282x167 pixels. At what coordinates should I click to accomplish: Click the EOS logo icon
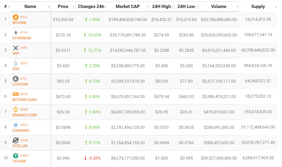pyautogui.click(x=15, y=63)
